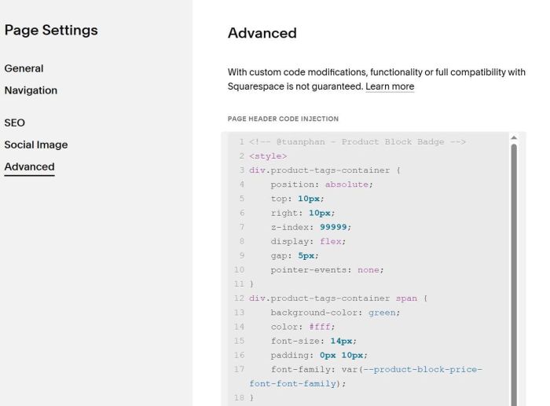
Task: Place cursor on background-color: green line
Action: click(335, 313)
